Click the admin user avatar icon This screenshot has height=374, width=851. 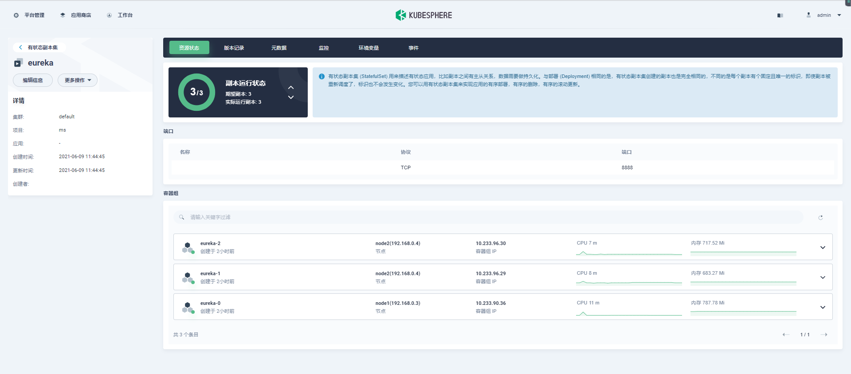click(808, 15)
